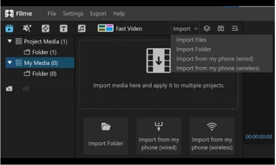
Task: Switch the media view layout icon
Action: (x=221, y=29)
